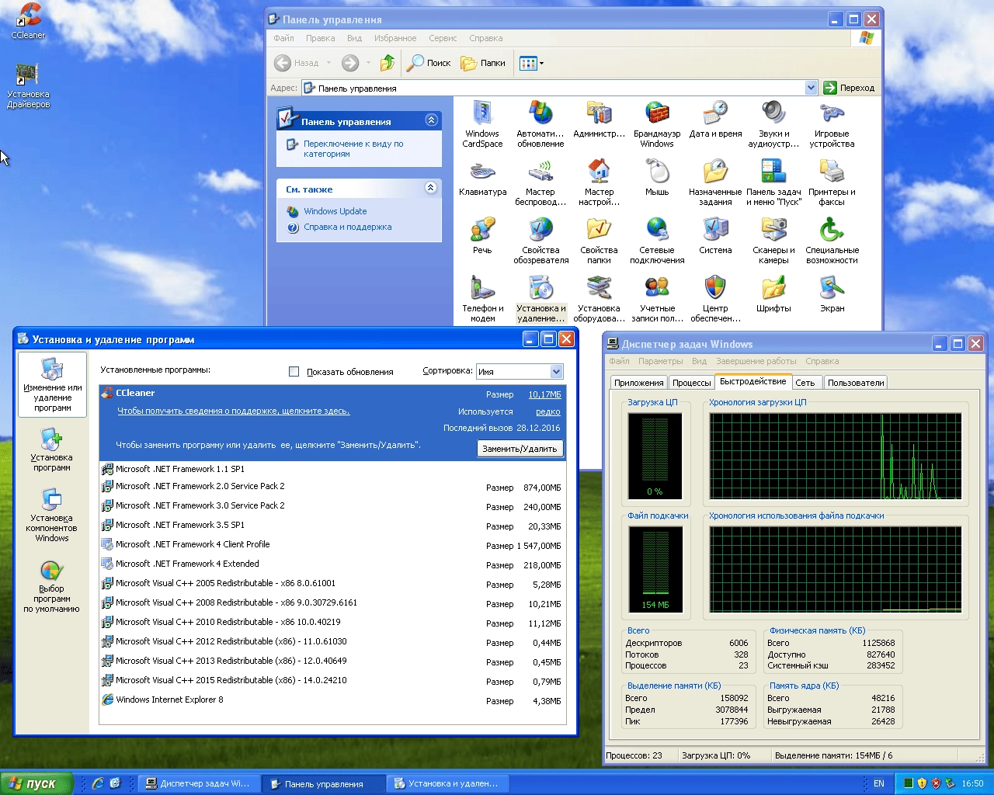
Task: Click the Справка и поддержка link
Action: 347,227
